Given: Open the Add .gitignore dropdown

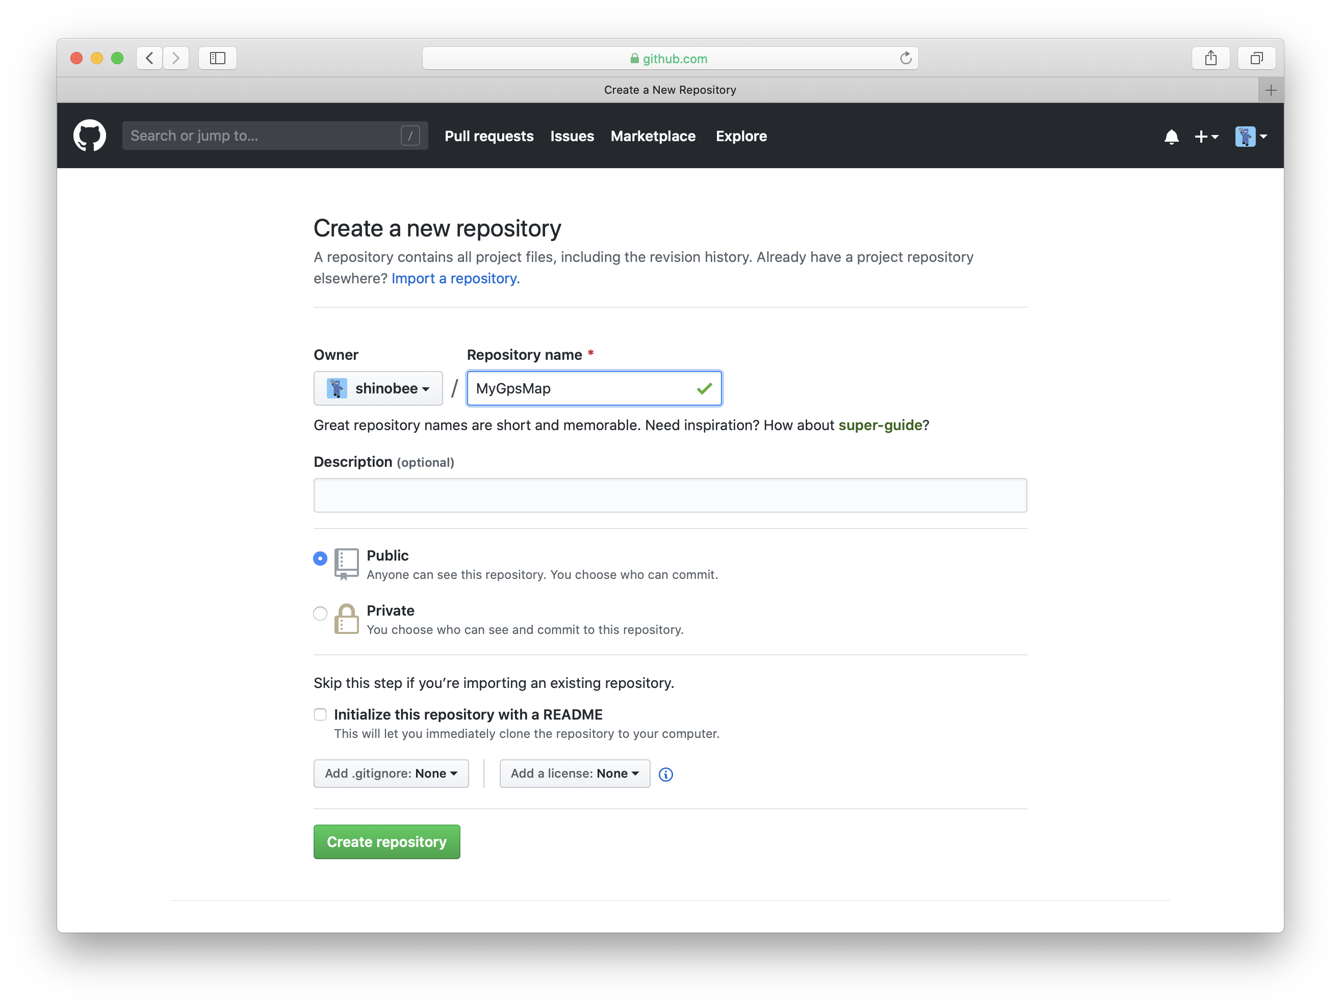Looking at the screenshot, I should pos(391,774).
